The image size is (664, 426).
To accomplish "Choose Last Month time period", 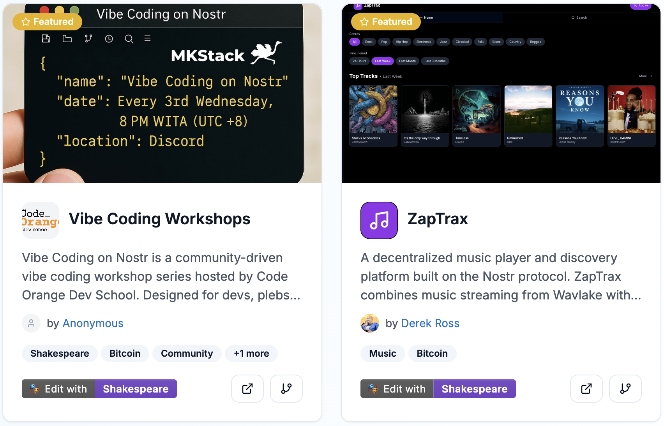I will pos(407,61).
